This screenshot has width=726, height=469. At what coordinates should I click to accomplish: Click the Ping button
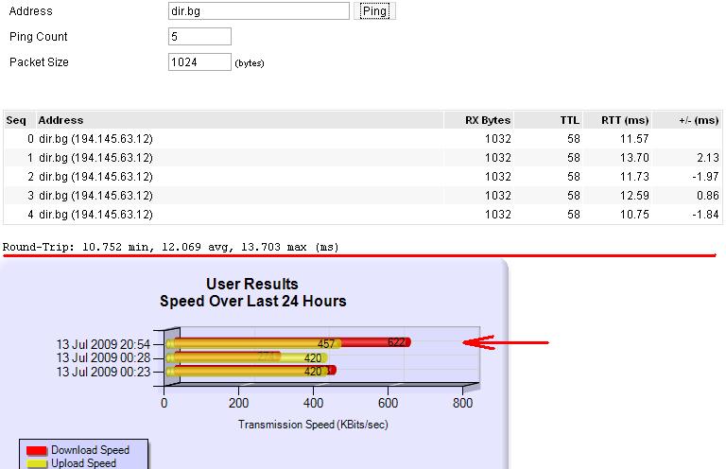[374, 11]
